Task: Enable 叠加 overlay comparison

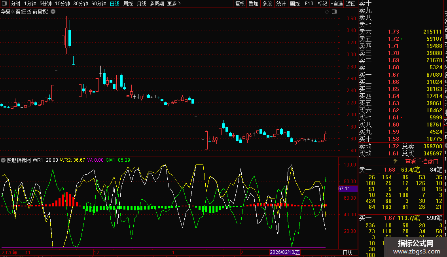Action: tap(253, 4)
